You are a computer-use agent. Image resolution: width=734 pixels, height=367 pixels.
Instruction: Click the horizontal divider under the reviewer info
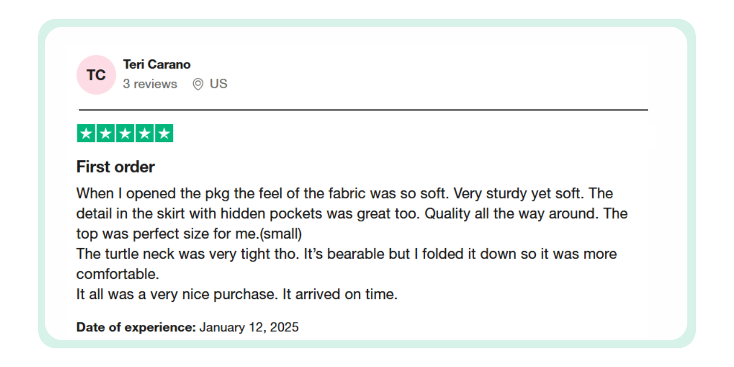(363, 110)
